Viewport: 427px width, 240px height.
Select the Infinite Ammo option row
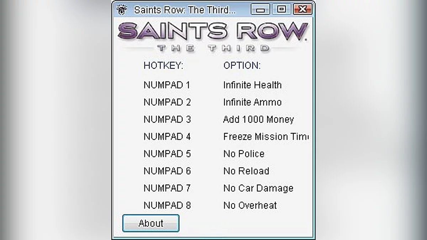[252, 102]
